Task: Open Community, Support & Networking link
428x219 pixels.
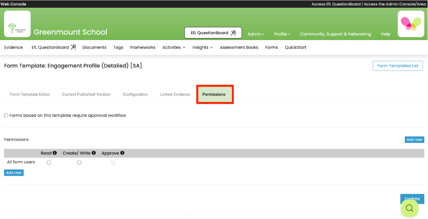Action: click(x=335, y=34)
